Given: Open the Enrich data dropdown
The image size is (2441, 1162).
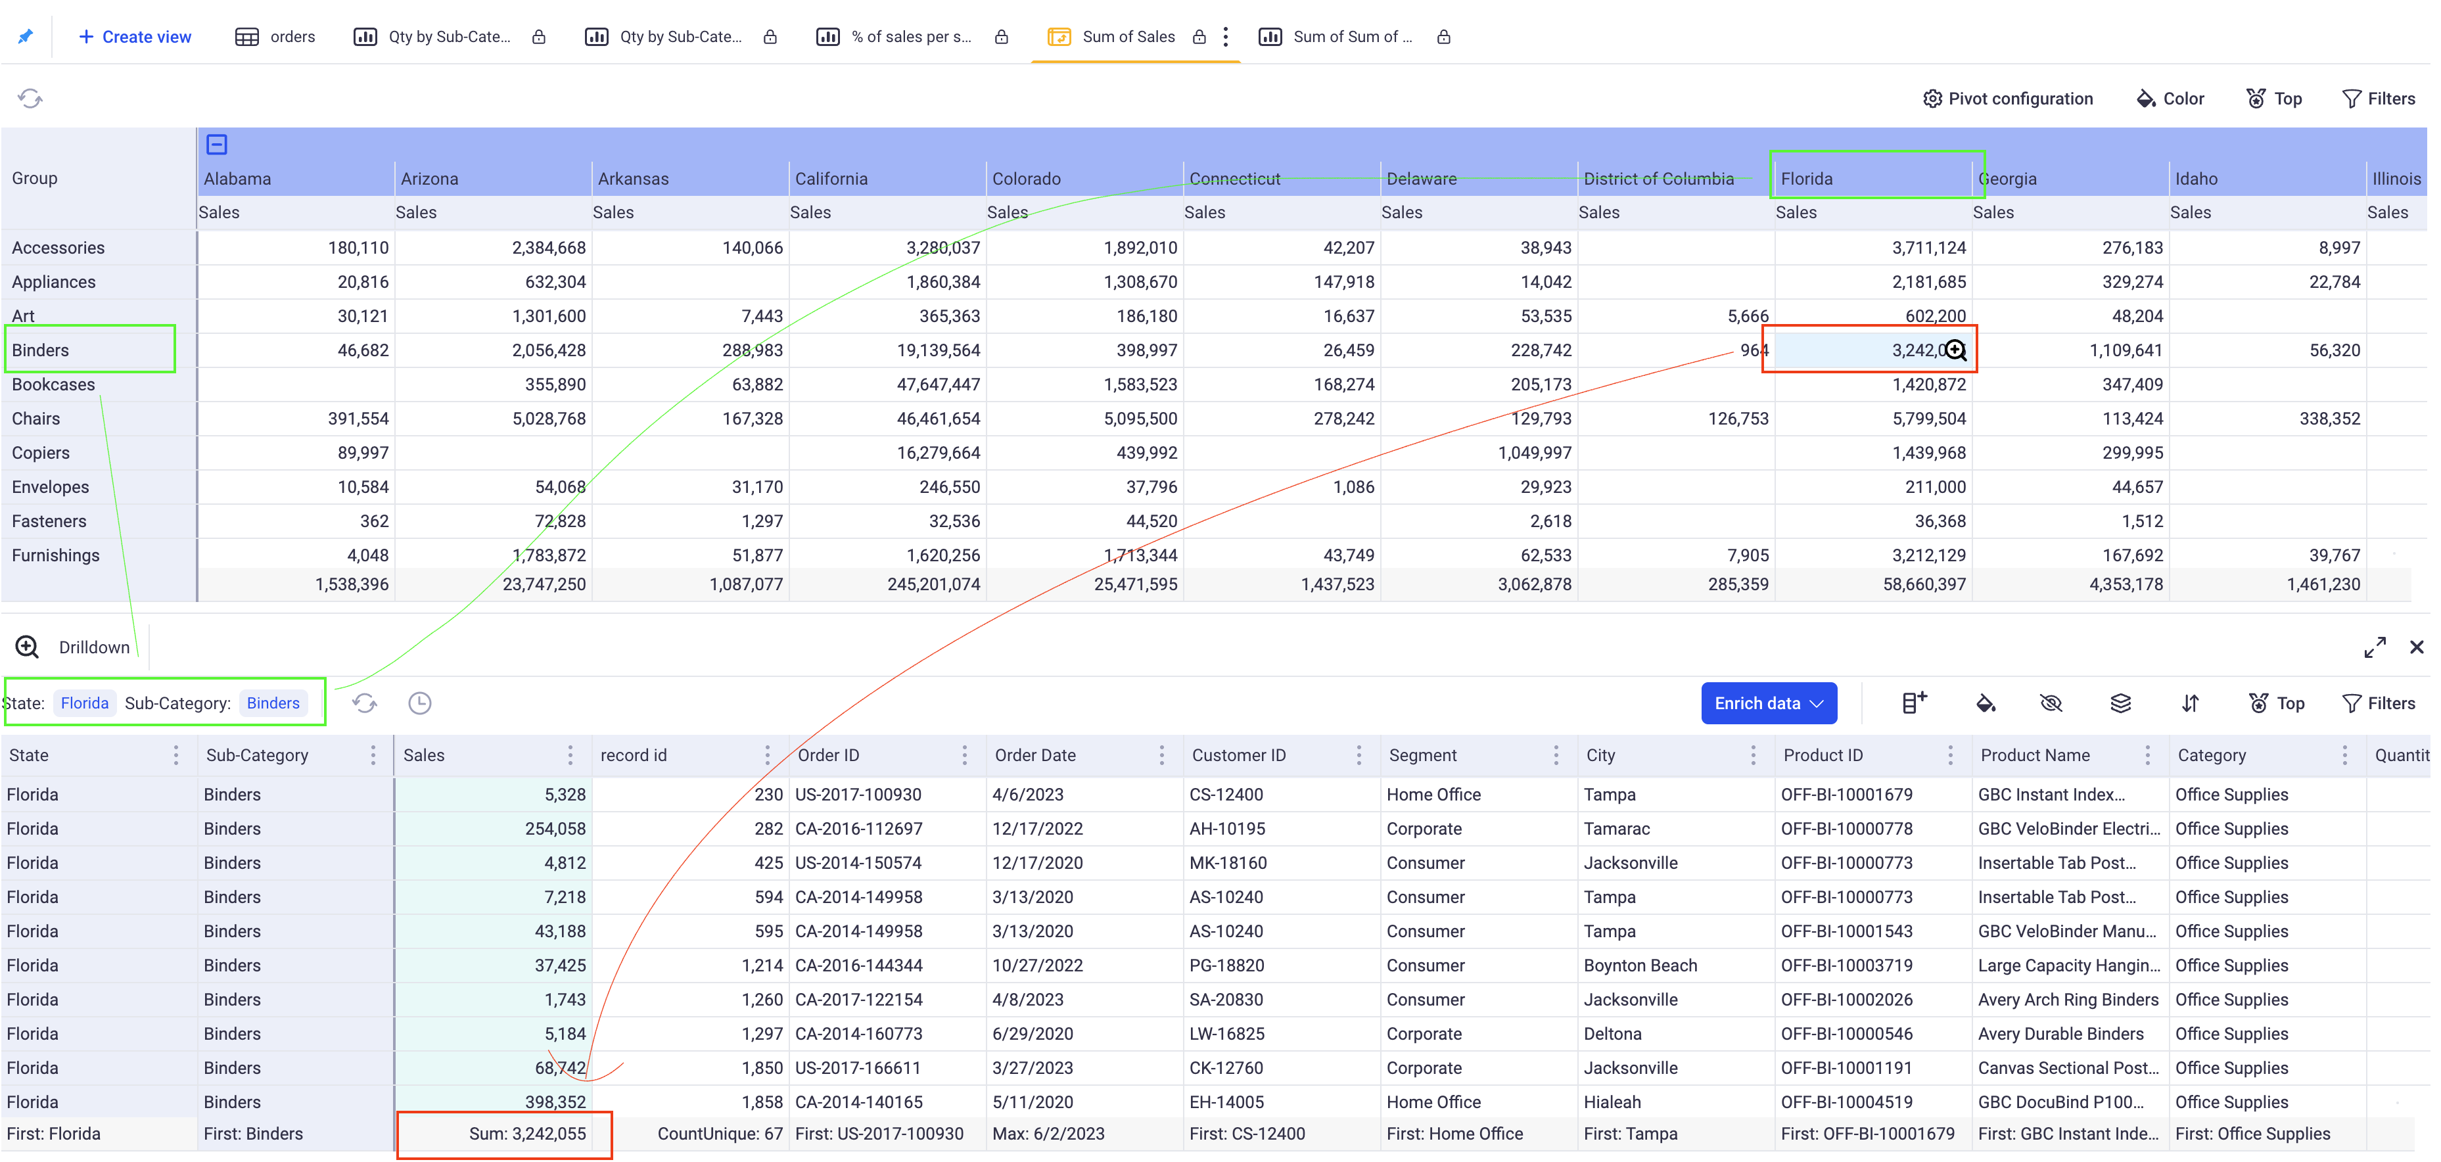Looking at the screenshot, I should click(1768, 703).
